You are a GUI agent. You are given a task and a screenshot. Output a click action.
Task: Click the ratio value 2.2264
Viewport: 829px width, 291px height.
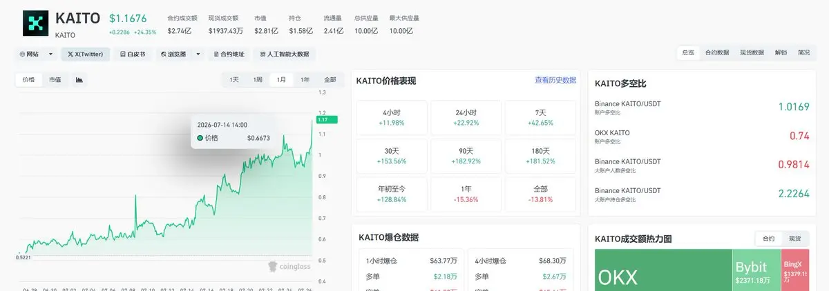pos(794,193)
